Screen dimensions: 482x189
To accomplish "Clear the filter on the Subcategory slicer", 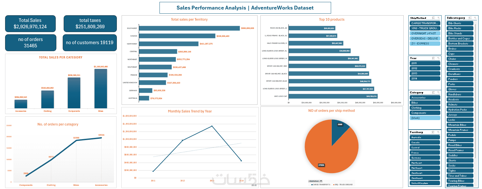I will point(475,18).
